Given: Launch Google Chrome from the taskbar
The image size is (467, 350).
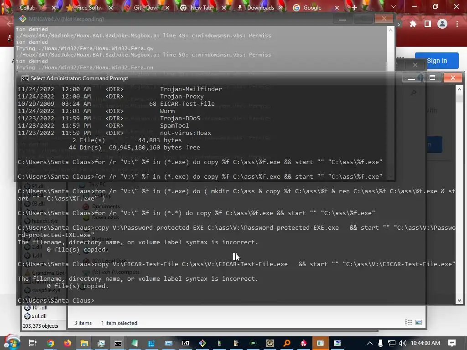Looking at the screenshot, I should (51, 343).
